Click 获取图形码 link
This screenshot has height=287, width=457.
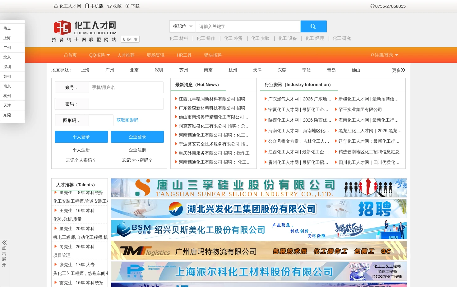127,120
